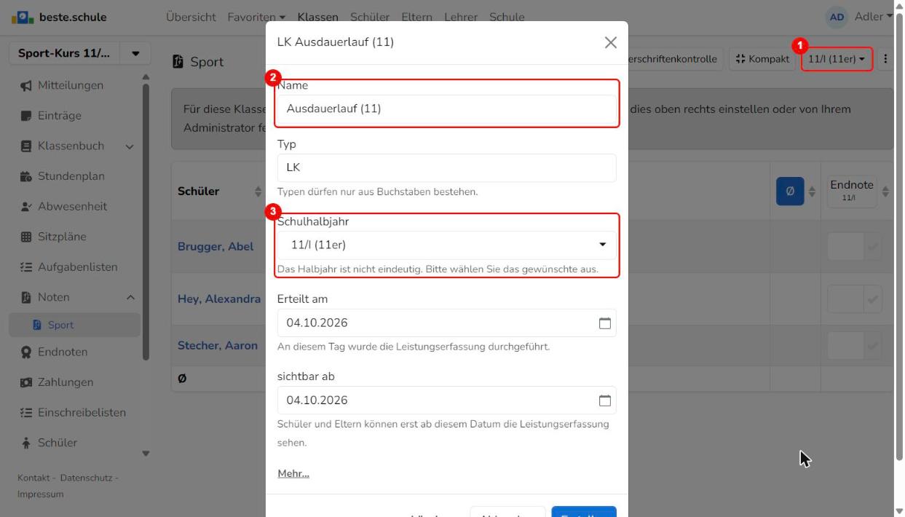The width and height of the screenshot is (905, 517).
Task: Open Übersicht in top navigation
Action: [191, 17]
